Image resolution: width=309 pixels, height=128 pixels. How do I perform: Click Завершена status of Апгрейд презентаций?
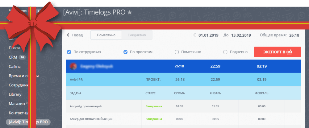[154, 106]
